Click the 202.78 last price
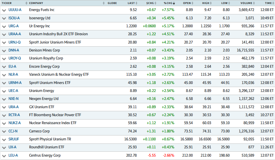The width and height of the screenshot is (275, 160). (131, 155)
